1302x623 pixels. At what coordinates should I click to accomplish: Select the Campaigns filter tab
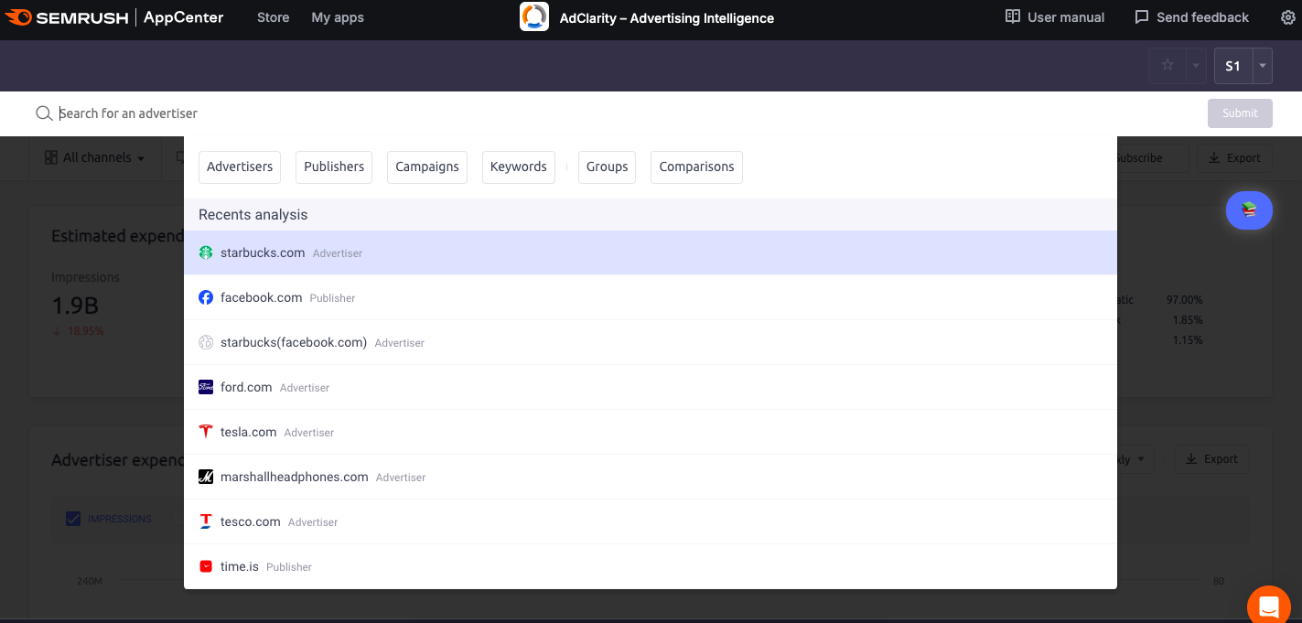427,166
